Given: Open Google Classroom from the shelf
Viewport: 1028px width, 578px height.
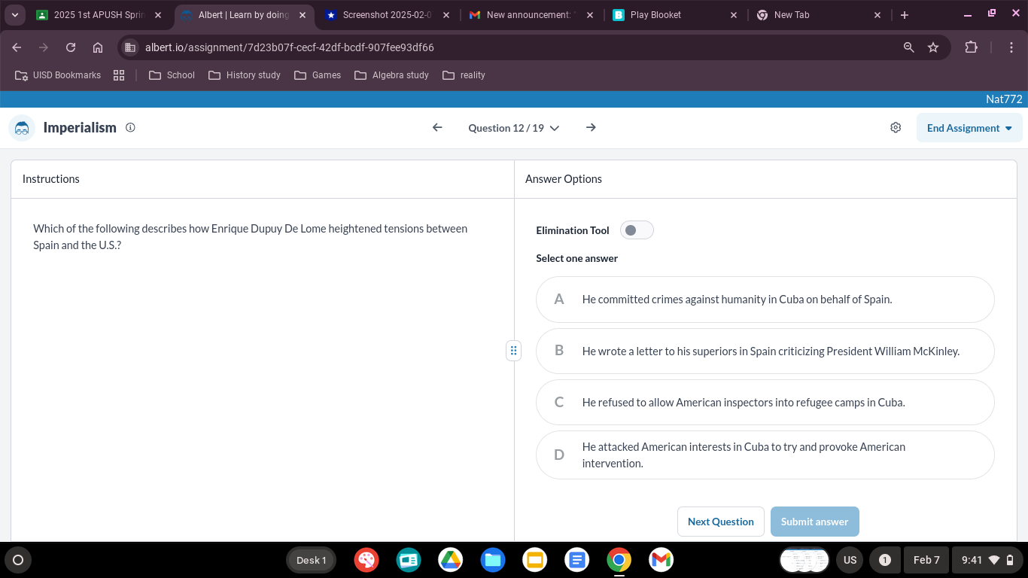Looking at the screenshot, I should 409,560.
